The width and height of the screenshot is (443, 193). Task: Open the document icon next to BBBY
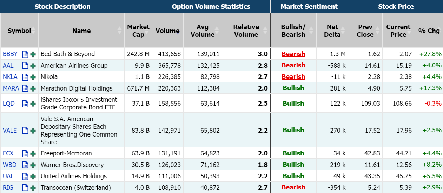25,54
